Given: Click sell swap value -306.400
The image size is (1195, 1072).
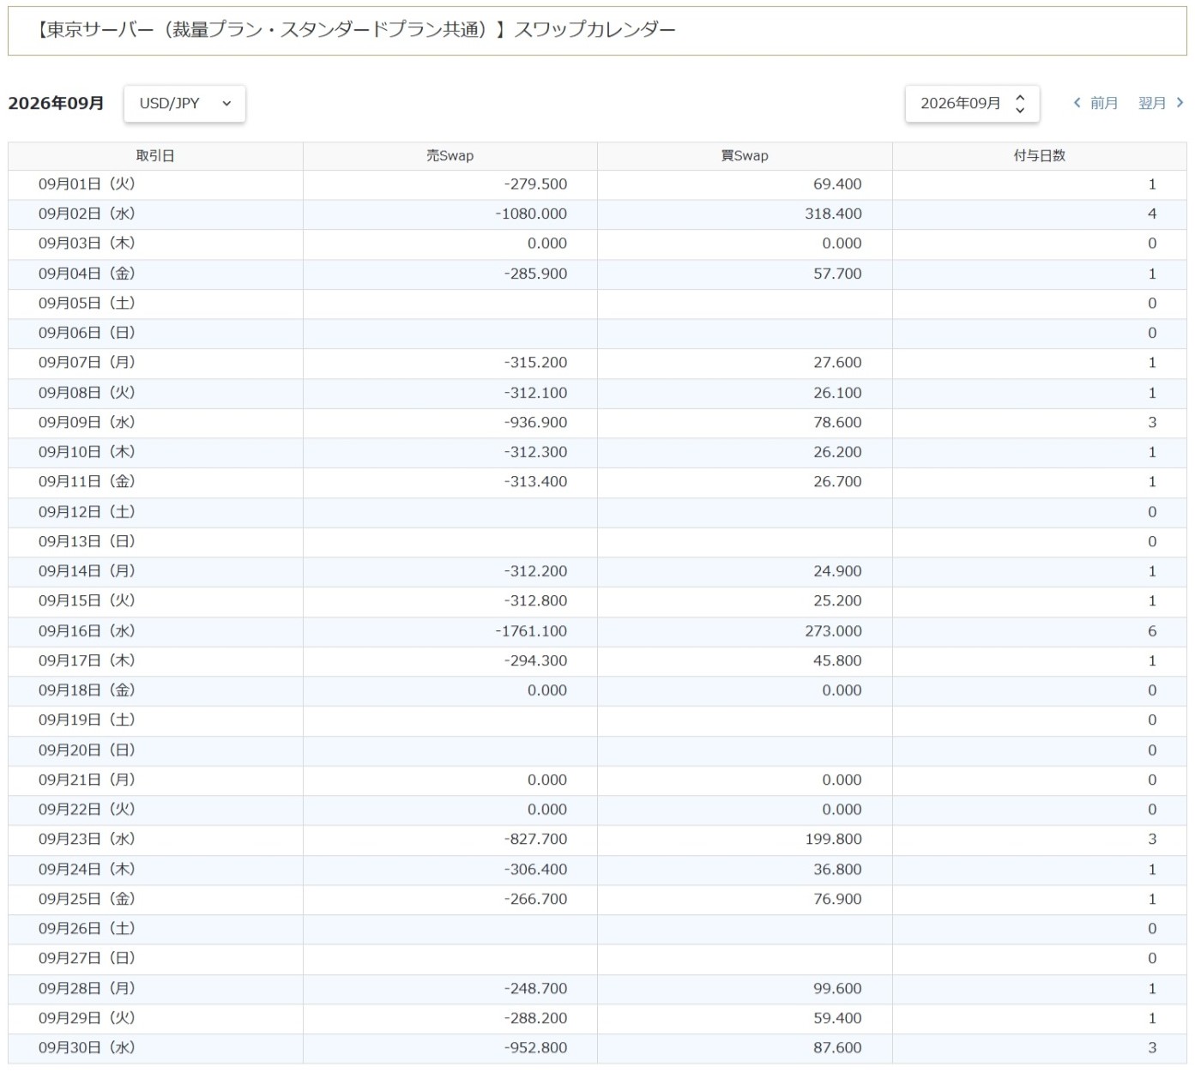Looking at the screenshot, I should point(535,870).
